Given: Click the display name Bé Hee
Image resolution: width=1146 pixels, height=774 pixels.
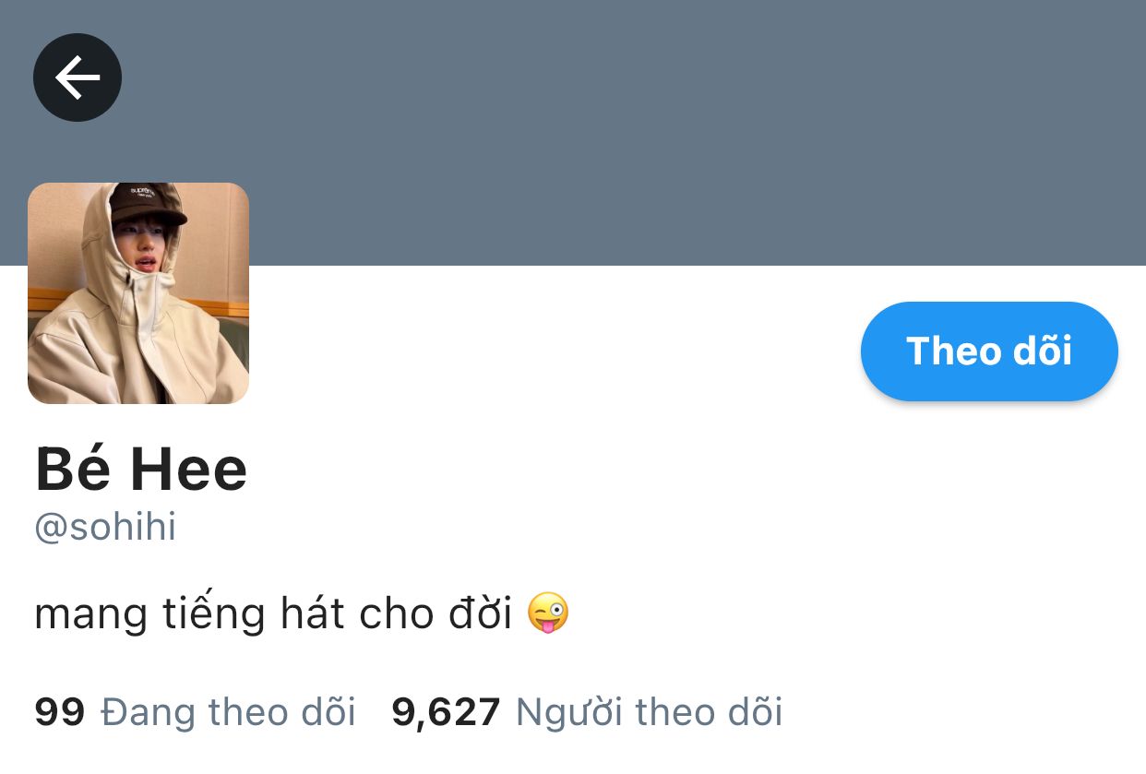Looking at the screenshot, I should pyautogui.click(x=141, y=469).
